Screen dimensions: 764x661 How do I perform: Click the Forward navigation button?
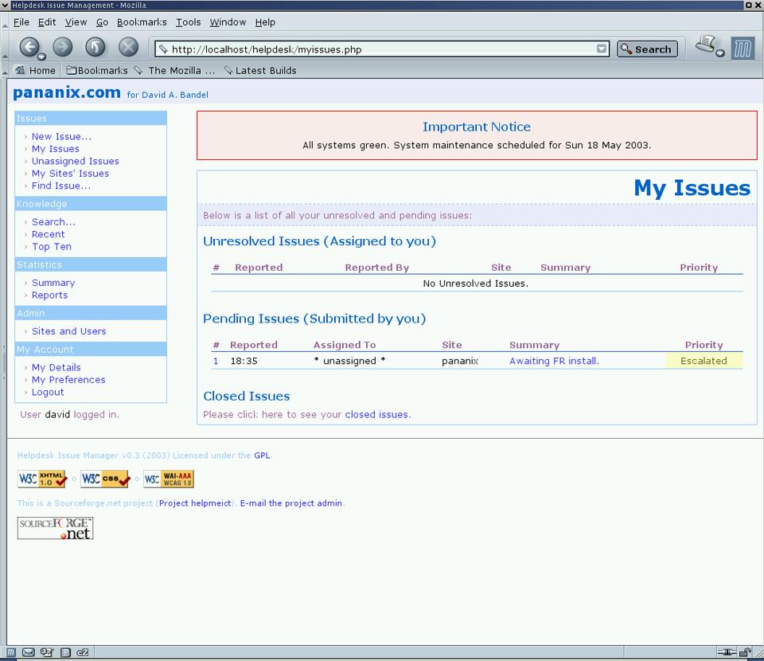pyautogui.click(x=63, y=48)
